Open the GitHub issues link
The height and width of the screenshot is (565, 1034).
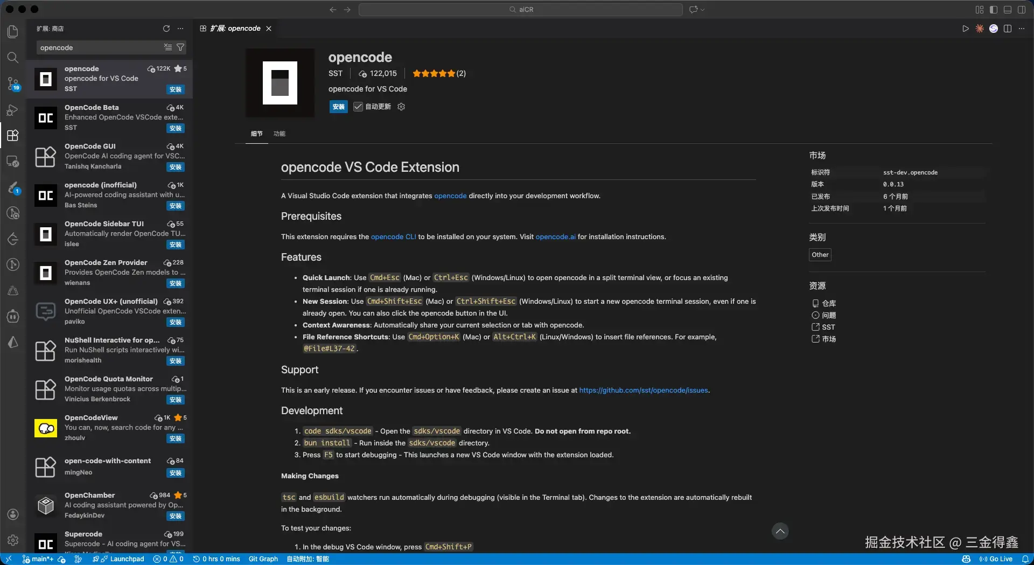point(644,390)
